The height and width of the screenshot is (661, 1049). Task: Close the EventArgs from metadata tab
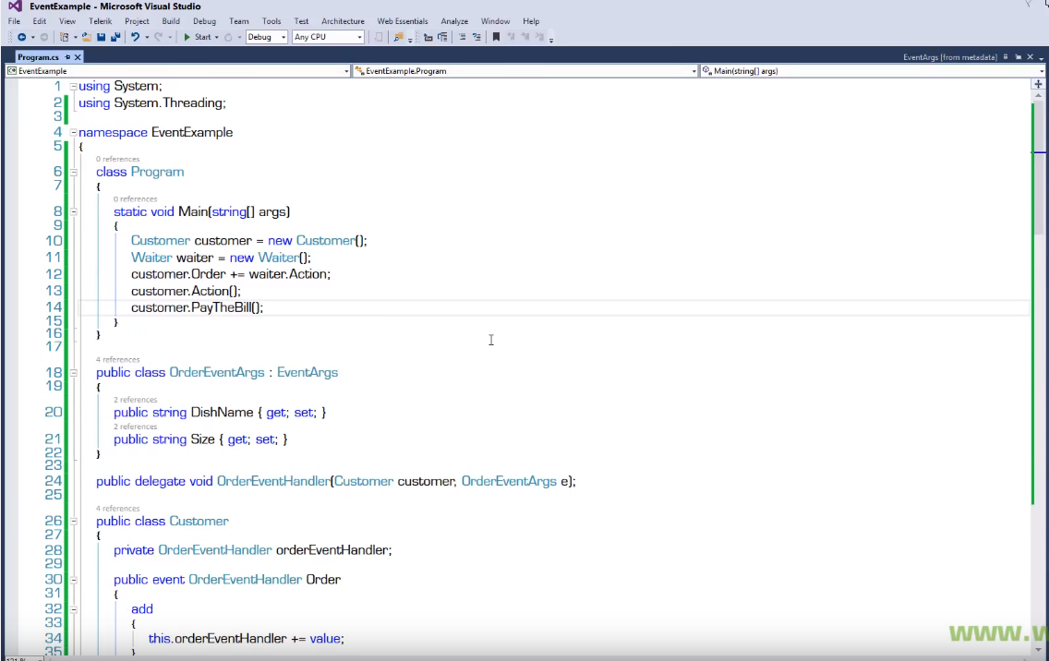[1031, 57]
